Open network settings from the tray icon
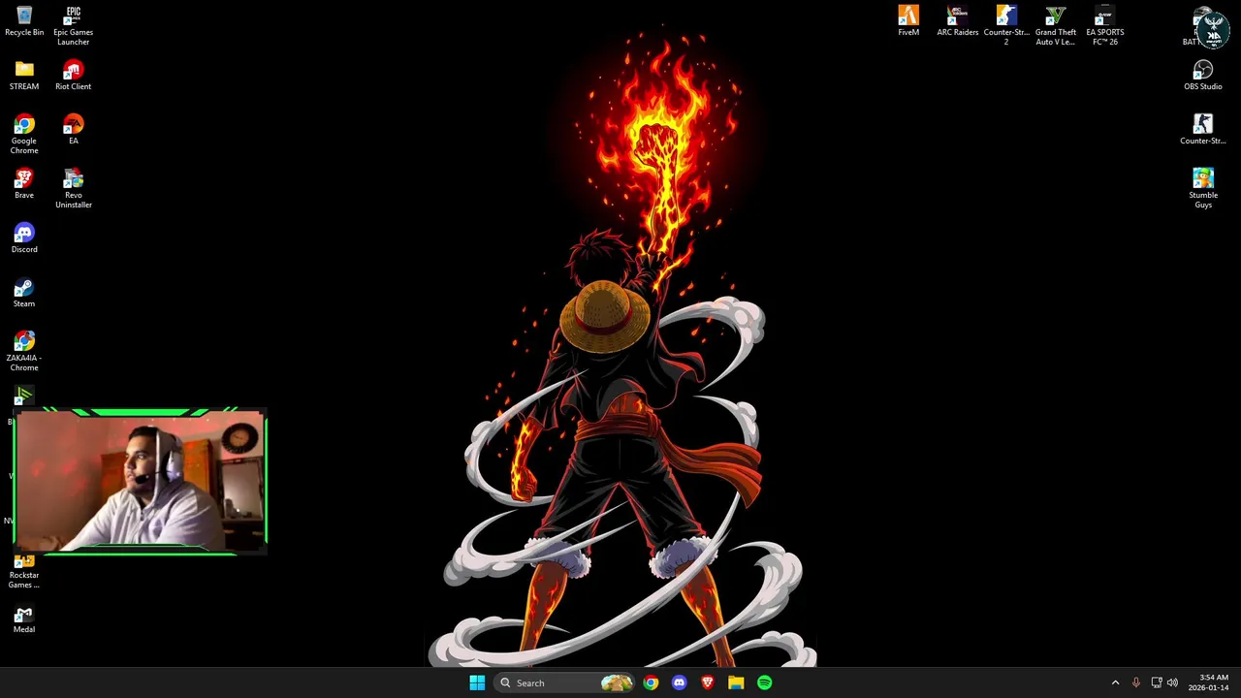The height and width of the screenshot is (698, 1241). 1156,682
